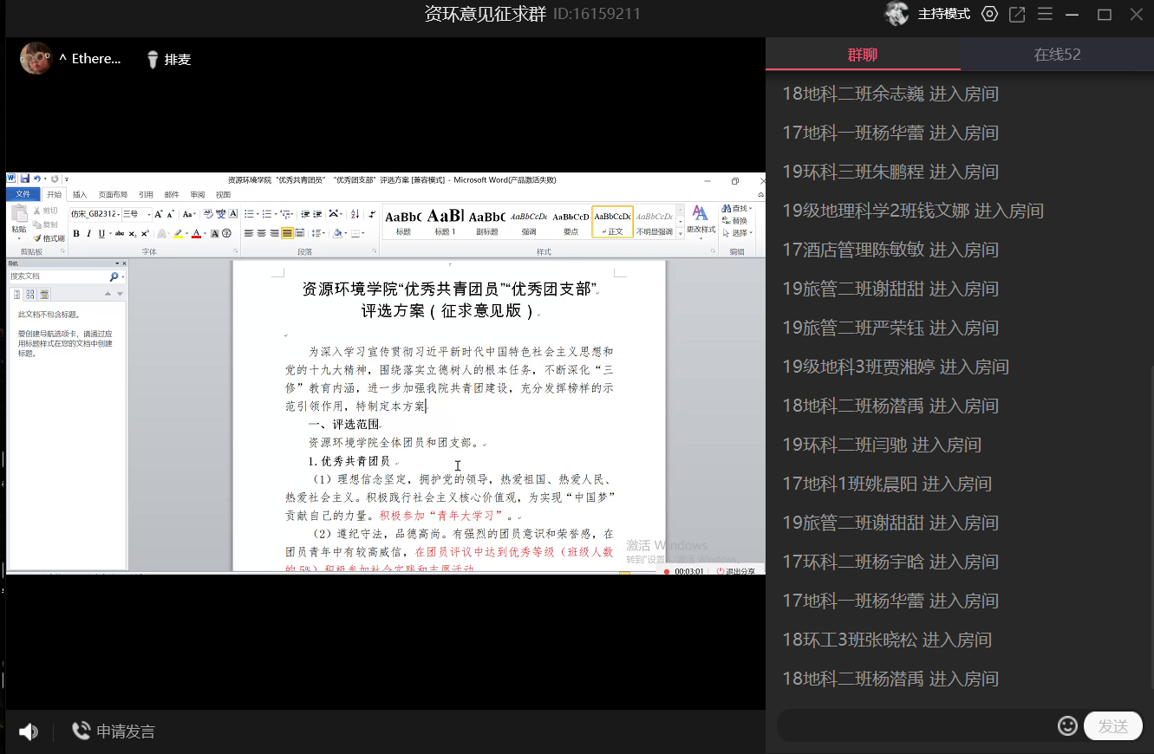Toggle underline formatting in Word ribbon
Image resolution: width=1154 pixels, height=754 pixels.
tap(101, 233)
